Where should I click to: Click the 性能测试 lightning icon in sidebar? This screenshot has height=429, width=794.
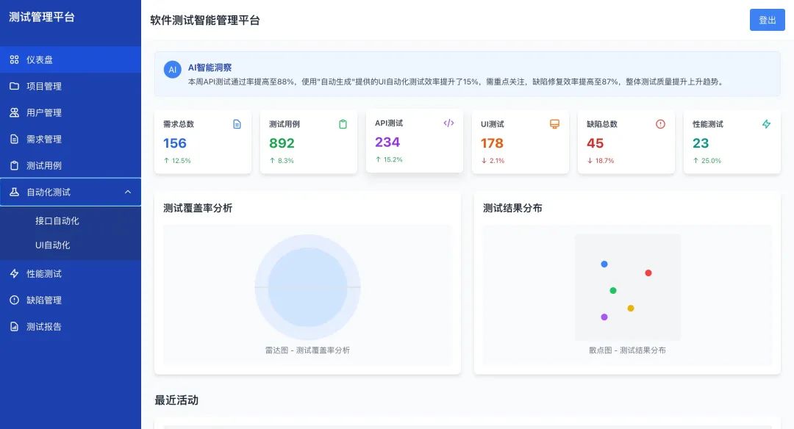[14, 274]
